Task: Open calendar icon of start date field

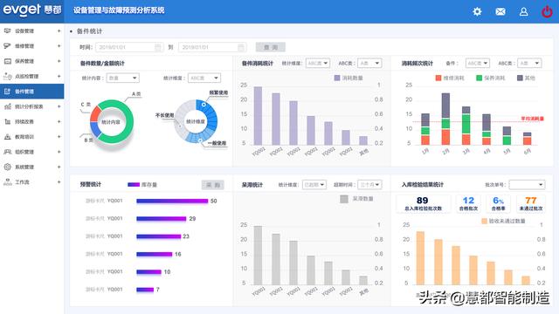Action: point(158,47)
